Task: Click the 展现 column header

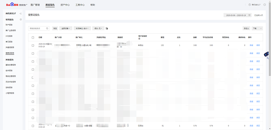Action: (x=162, y=37)
